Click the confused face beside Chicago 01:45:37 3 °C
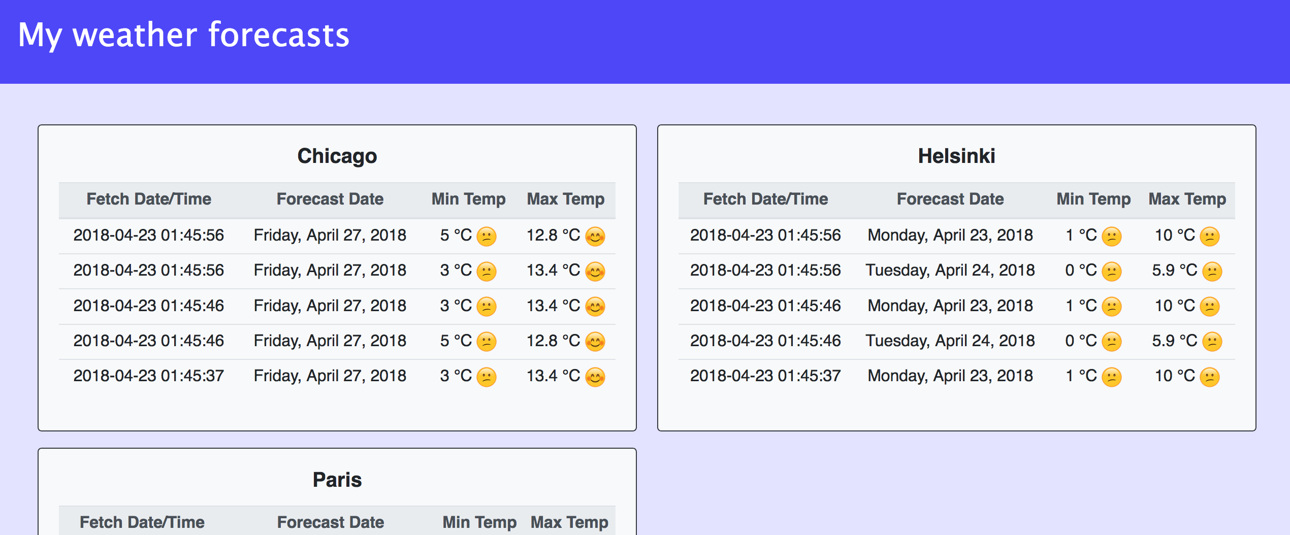Viewport: 1290px width, 535px height. [x=487, y=377]
